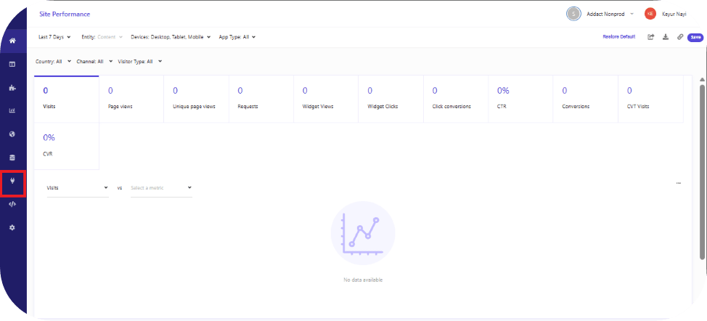707x321 pixels.
Task: Click the download icon
Action: pyautogui.click(x=666, y=37)
